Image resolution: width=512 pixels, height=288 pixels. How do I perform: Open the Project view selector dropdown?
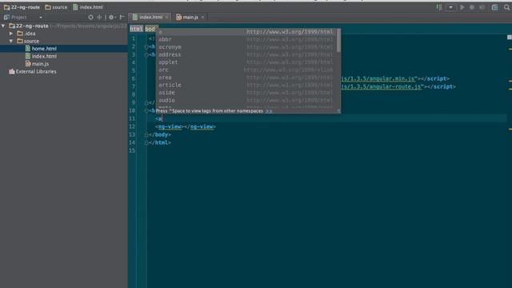[41, 18]
